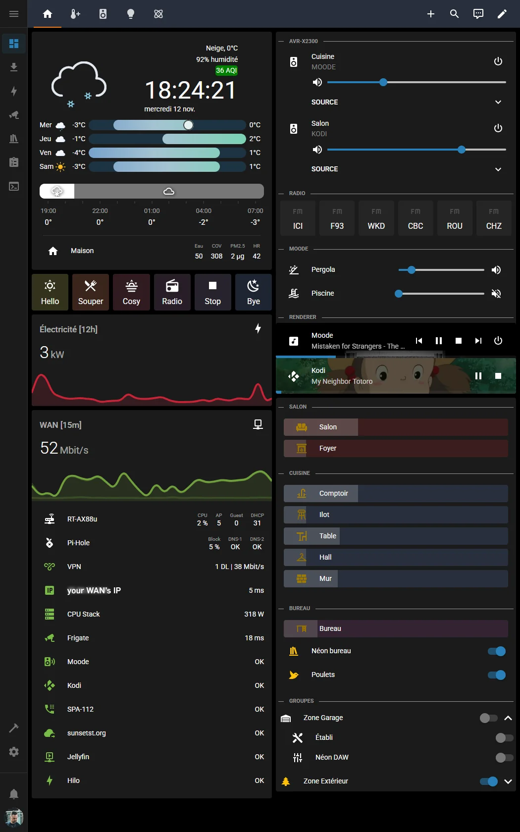Power off the Cuisine speaker

tap(498, 61)
